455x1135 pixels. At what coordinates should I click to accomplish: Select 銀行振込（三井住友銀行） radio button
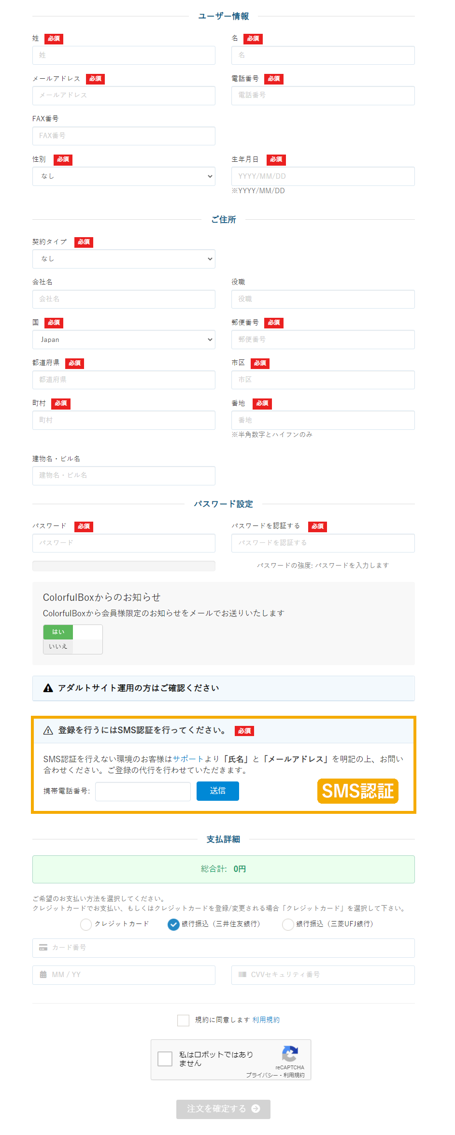tap(173, 924)
